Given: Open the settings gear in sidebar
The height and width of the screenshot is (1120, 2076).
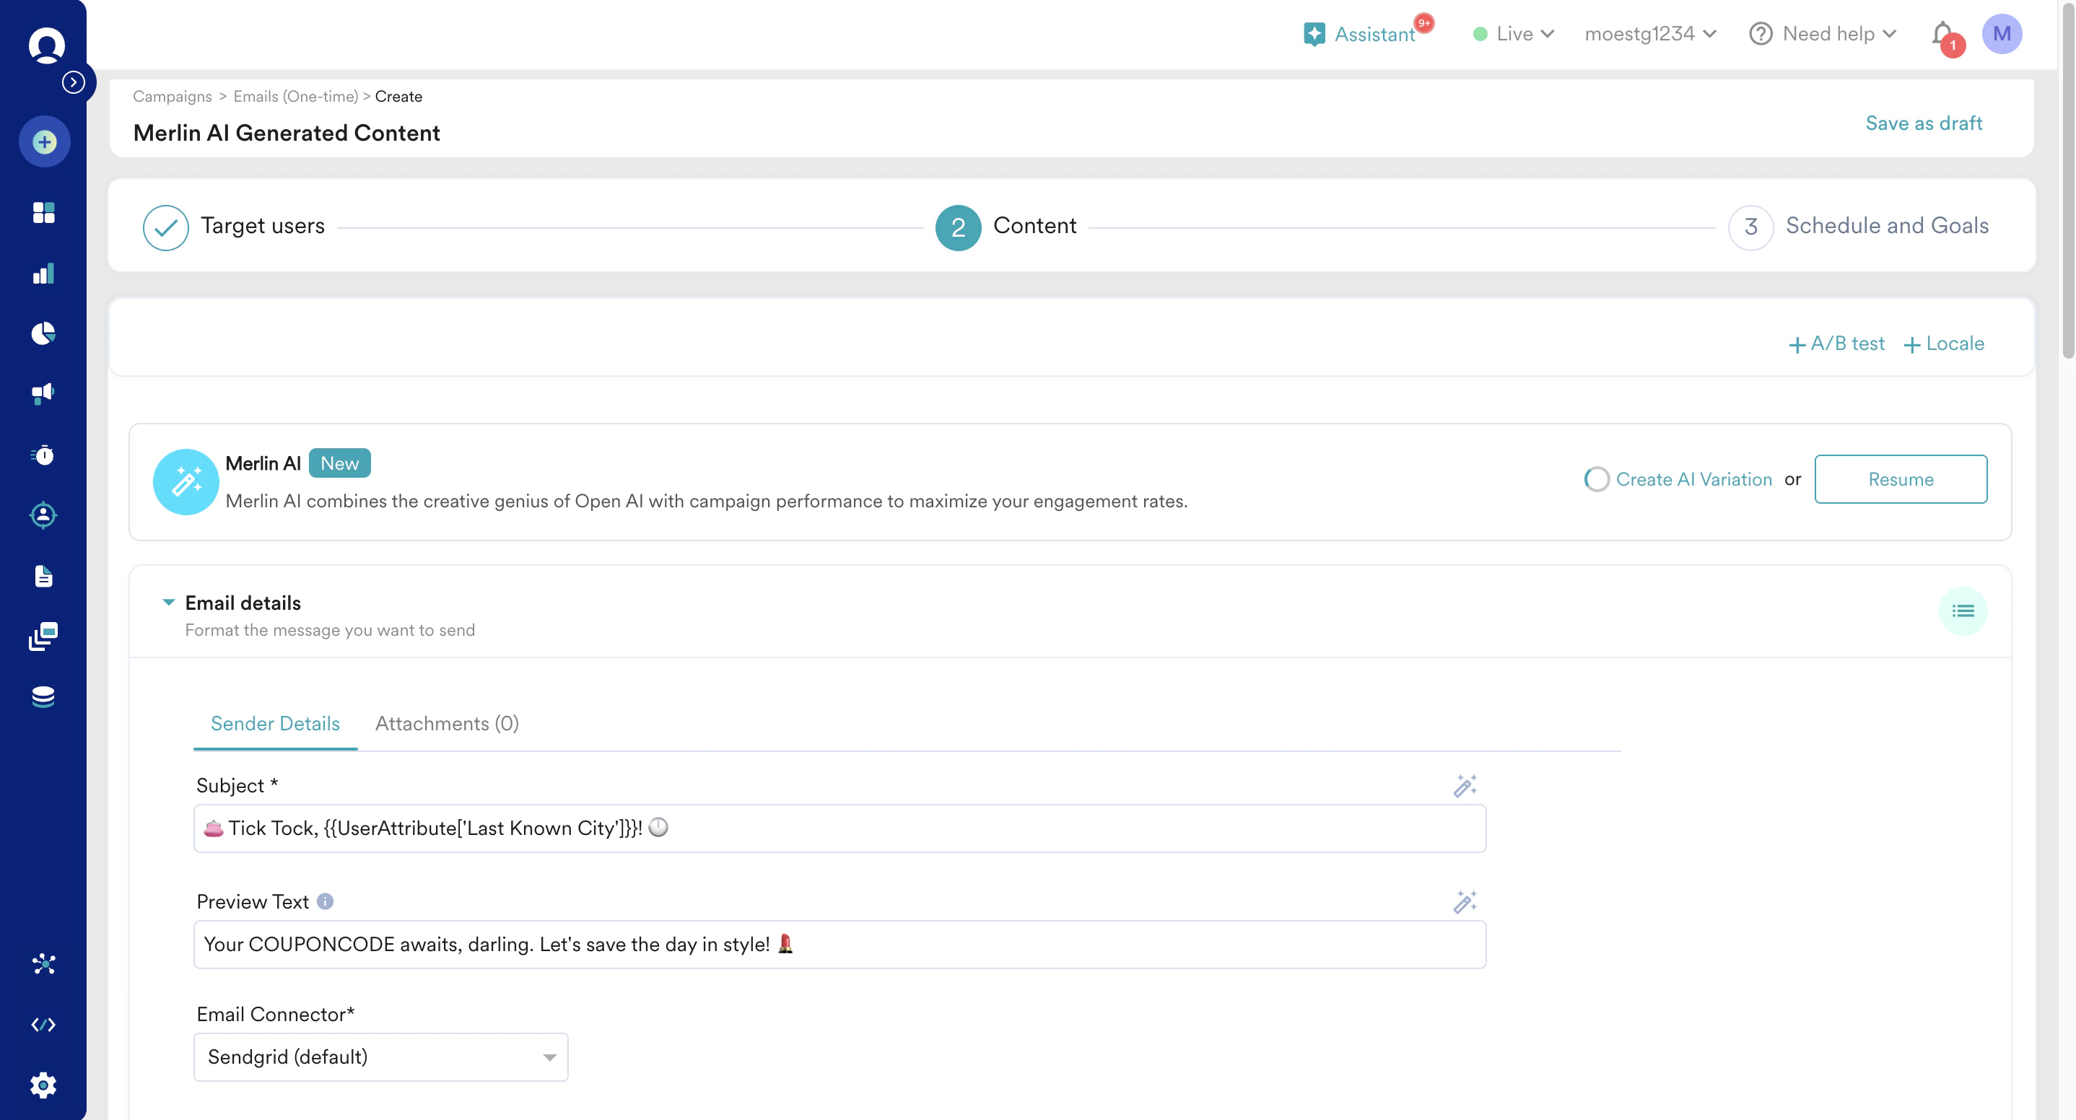Looking at the screenshot, I should click(x=43, y=1085).
